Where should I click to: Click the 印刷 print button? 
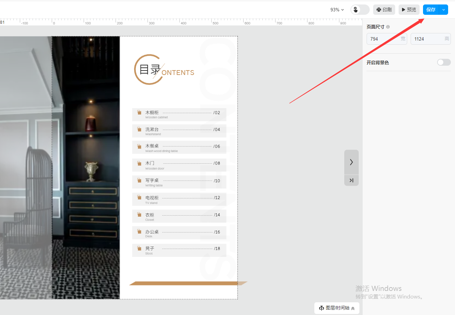point(384,10)
